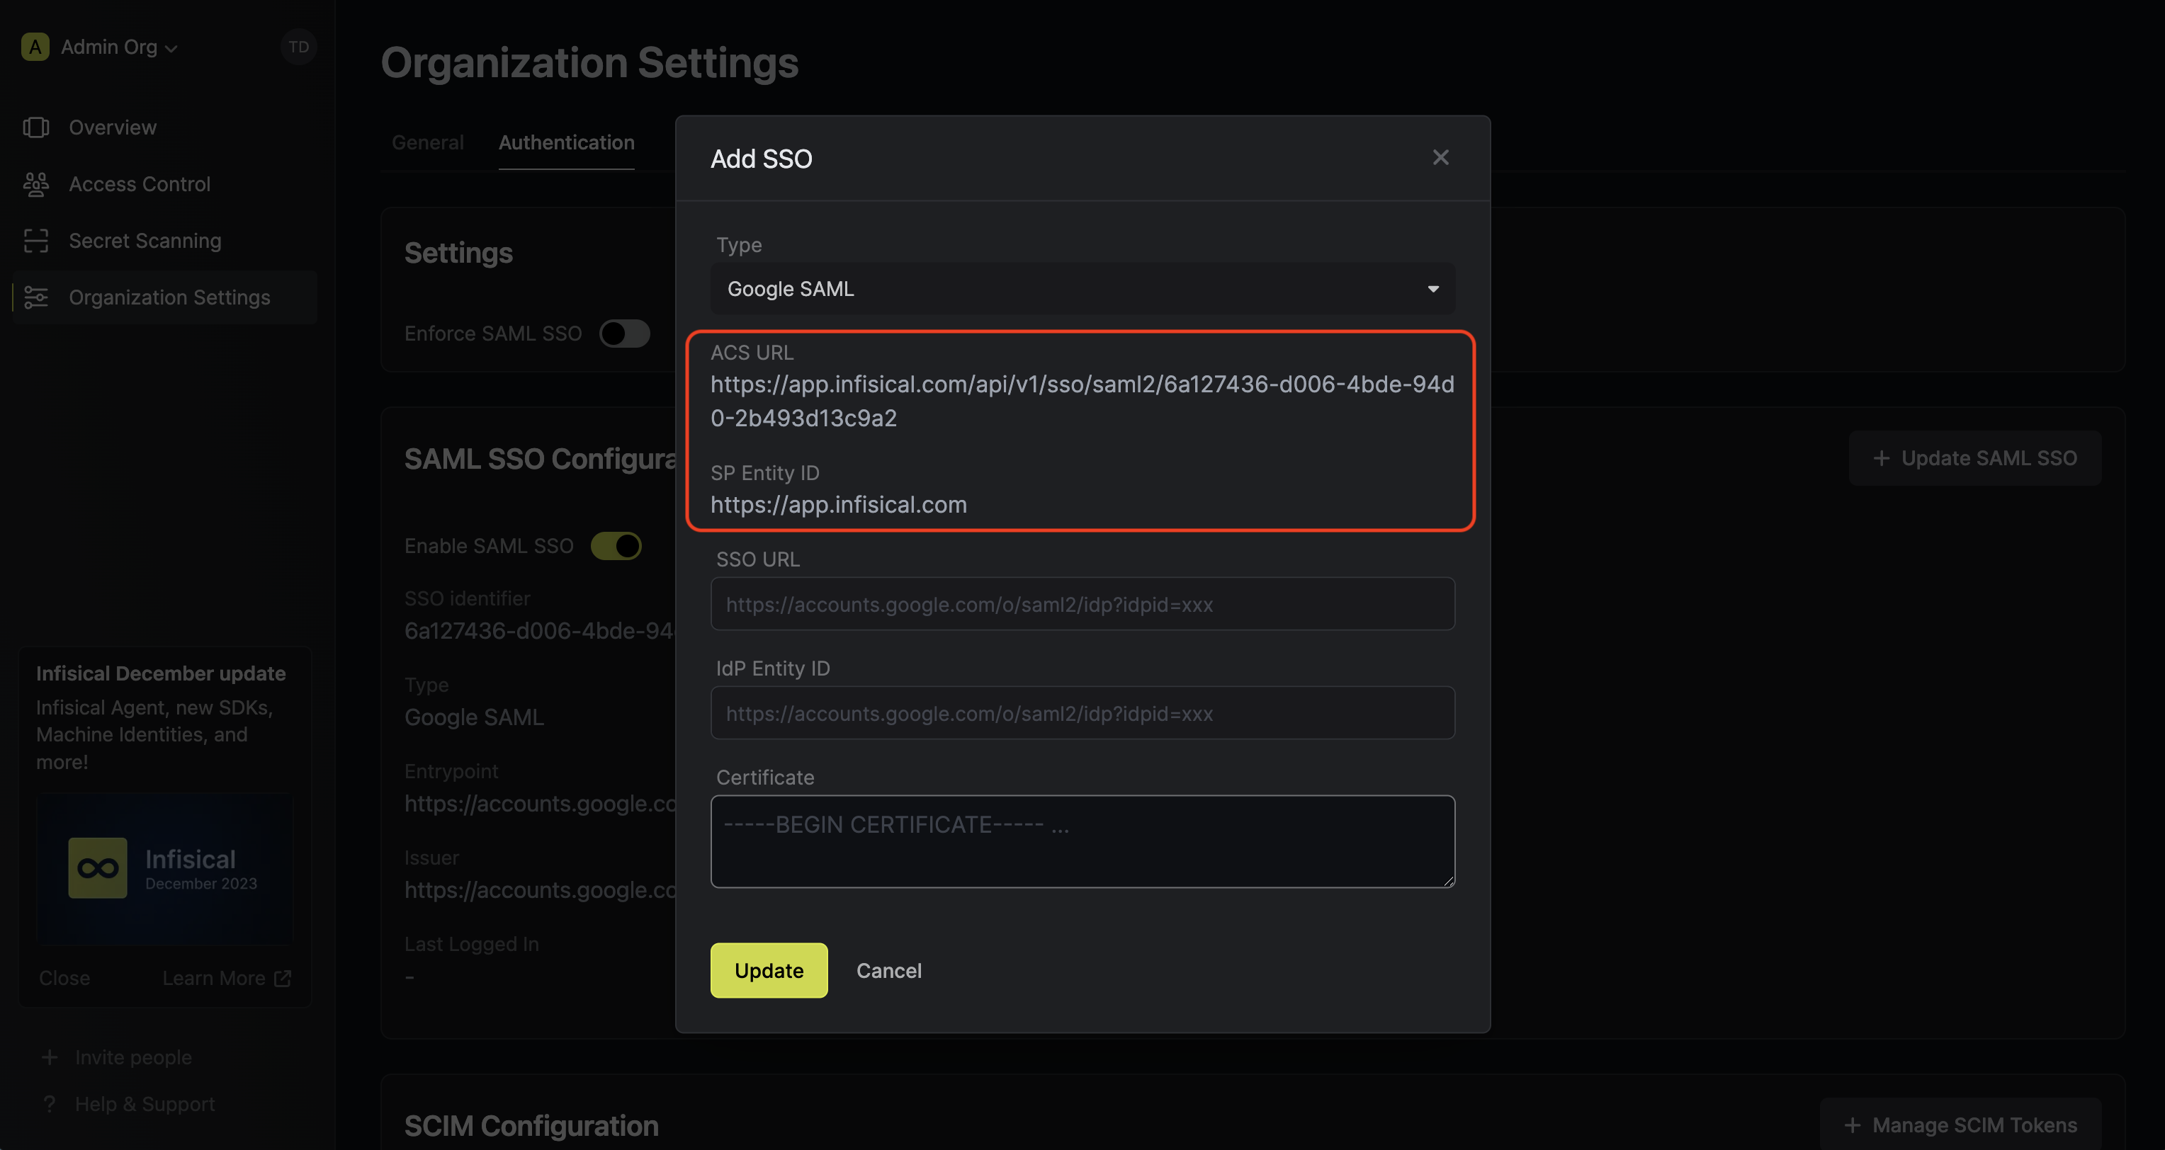Click the Organization Settings sliders icon
The height and width of the screenshot is (1150, 2165).
pos(36,297)
